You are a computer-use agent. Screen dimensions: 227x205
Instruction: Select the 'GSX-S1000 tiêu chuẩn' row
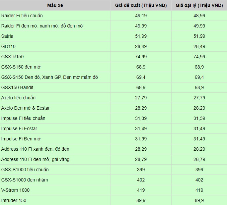point(25,170)
